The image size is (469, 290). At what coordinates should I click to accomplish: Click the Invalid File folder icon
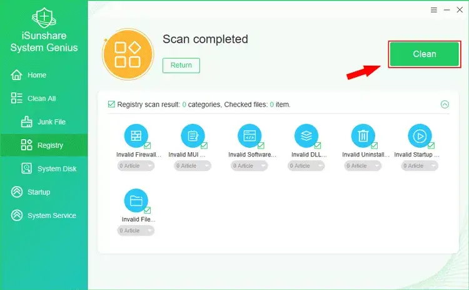(136, 200)
